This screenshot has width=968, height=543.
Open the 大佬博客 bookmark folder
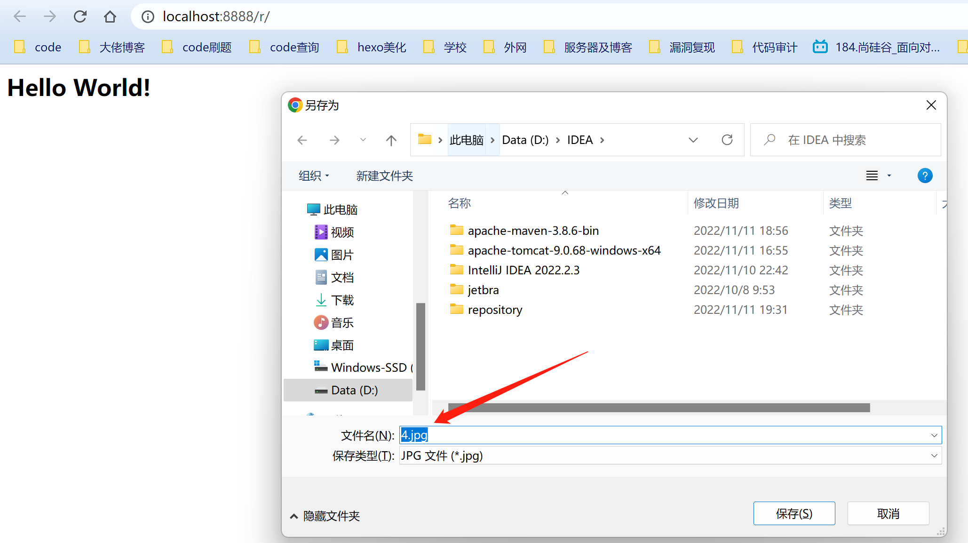point(112,47)
